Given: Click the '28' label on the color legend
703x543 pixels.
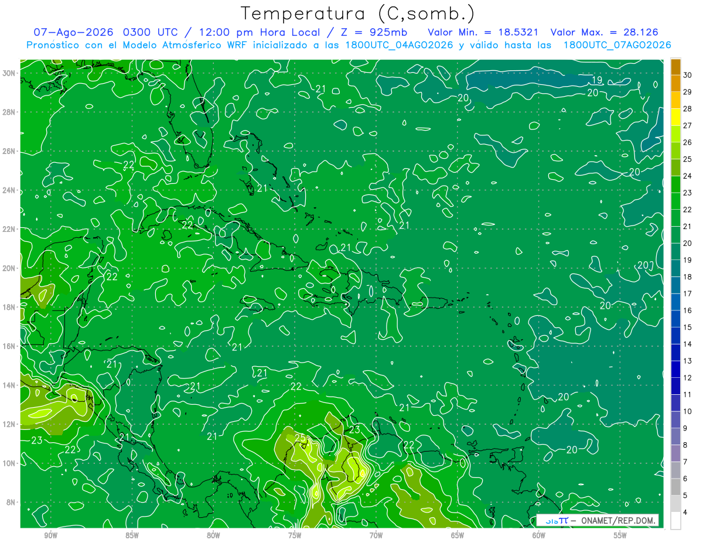Looking at the screenshot, I should coord(687,108).
